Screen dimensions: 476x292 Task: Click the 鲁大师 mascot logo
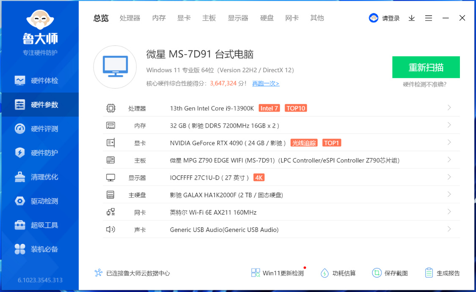tap(40, 19)
